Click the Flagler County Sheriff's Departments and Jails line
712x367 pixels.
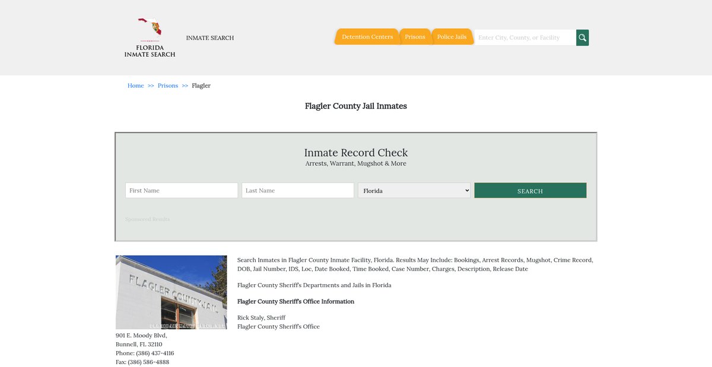314,285
